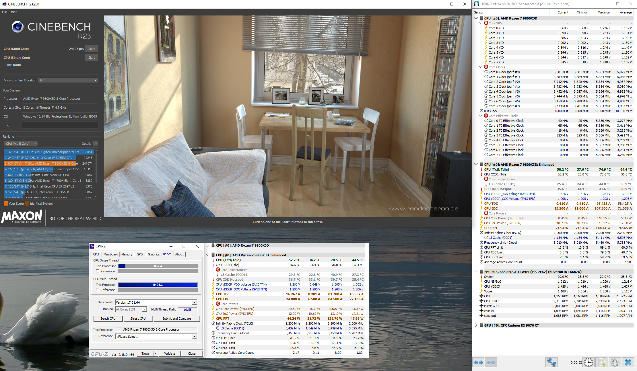The height and width of the screenshot is (371, 637).
Task: Tick the CPU Multi Thread Reference checkbox
Action: tap(98, 290)
